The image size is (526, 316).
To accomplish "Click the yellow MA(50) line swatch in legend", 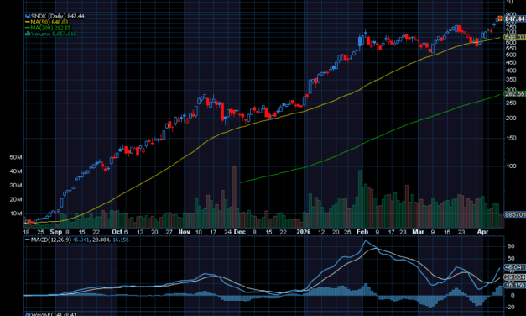I will 28,22.
